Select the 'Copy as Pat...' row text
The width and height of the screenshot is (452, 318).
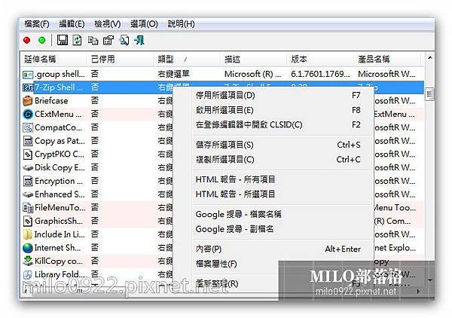tap(60, 141)
